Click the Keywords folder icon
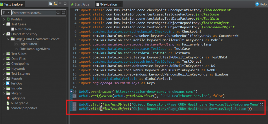The image size is (268, 124). coord(8,69)
